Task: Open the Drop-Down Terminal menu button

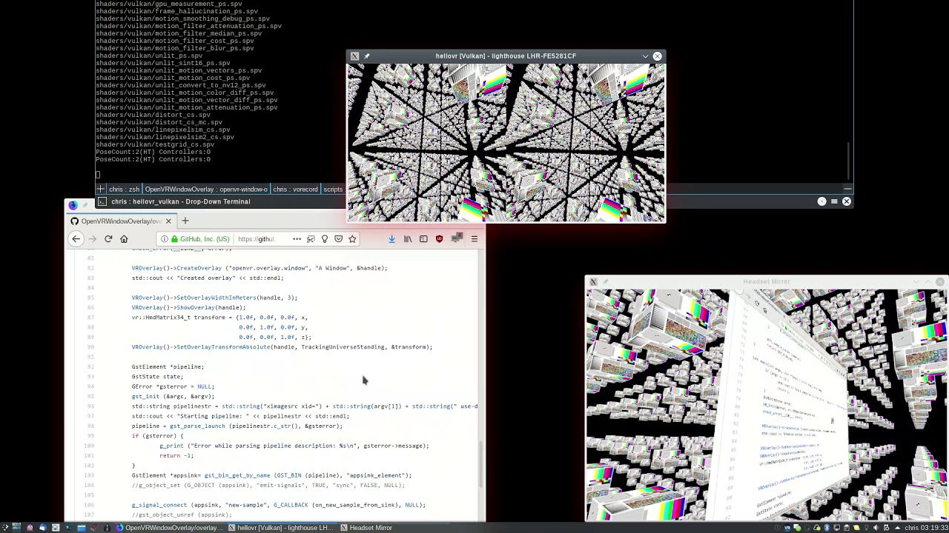Action: tap(834, 201)
